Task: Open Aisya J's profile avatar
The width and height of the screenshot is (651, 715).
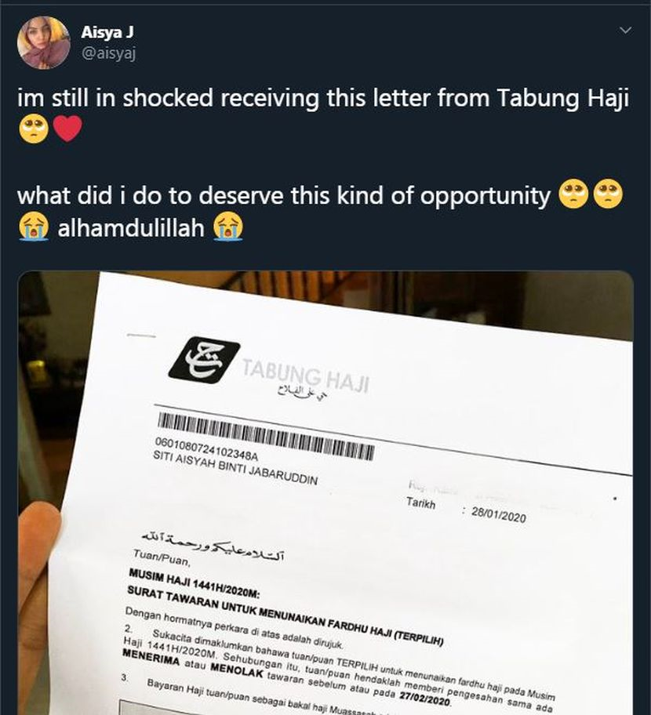Action: (x=43, y=43)
